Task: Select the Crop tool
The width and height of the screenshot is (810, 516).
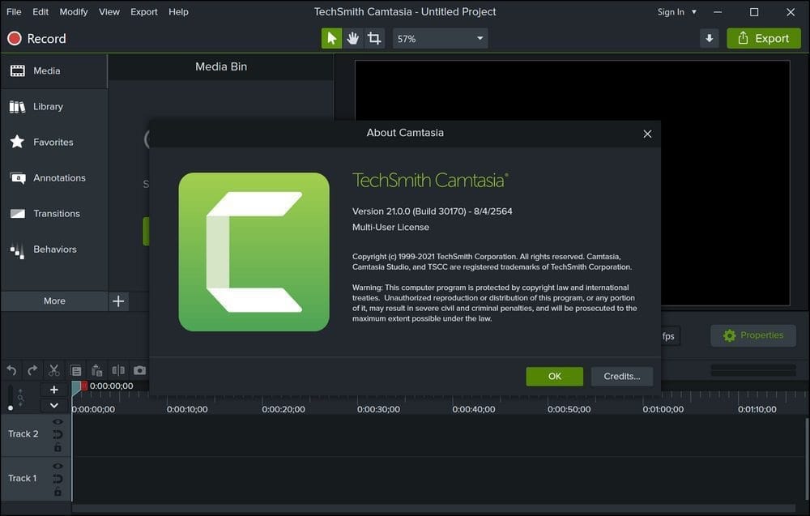Action: point(374,38)
